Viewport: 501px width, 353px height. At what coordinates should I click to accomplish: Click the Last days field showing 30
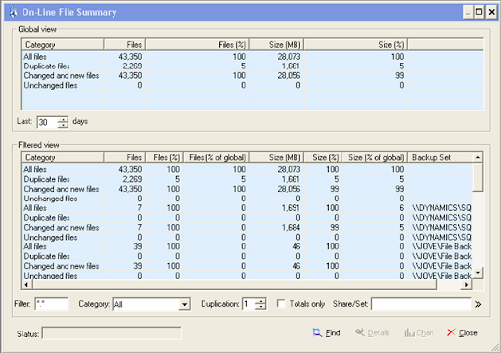[47, 122]
